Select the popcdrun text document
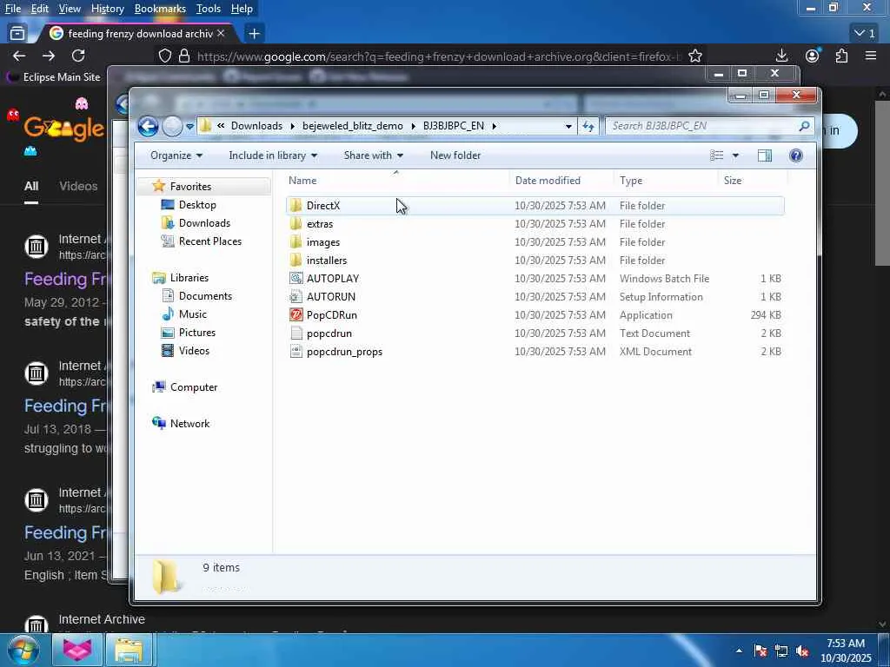Screen dimensions: 890x667 point(329,333)
